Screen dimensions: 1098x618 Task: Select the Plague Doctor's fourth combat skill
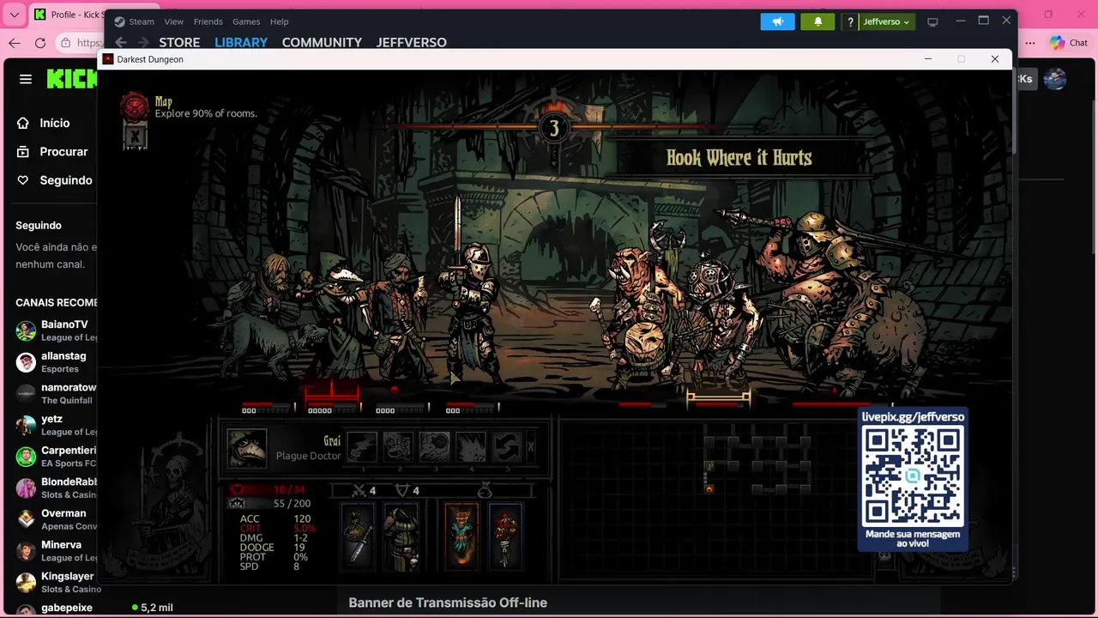click(x=470, y=446)
